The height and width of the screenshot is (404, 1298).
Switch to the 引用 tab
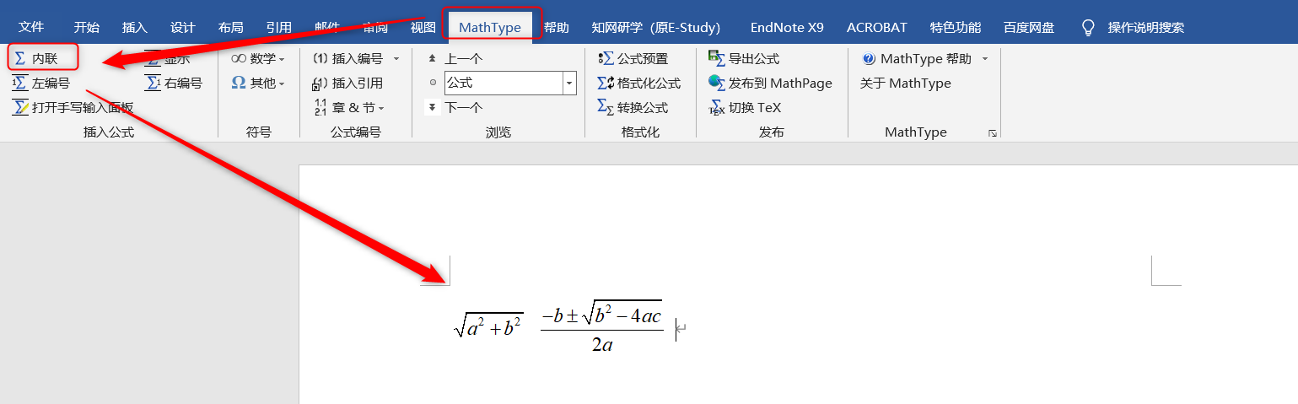pyautogui.click(x=278, y=27)
